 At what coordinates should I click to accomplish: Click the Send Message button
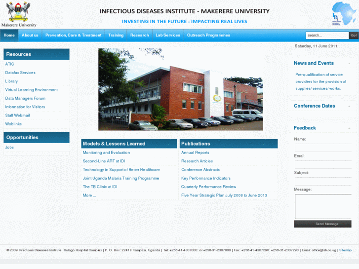(x=323, y=224)
